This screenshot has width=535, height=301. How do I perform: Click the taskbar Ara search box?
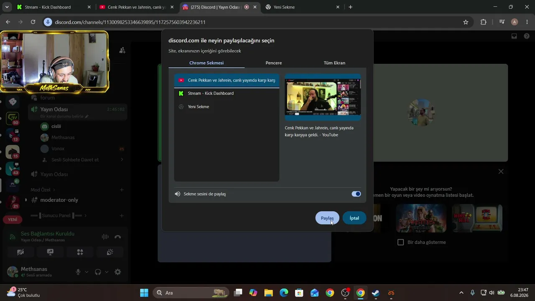click(191, 293)
